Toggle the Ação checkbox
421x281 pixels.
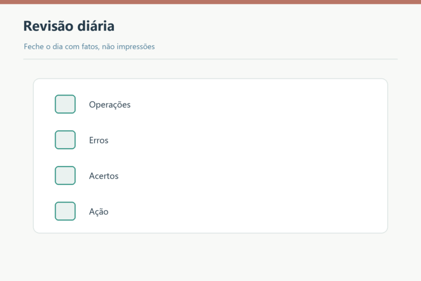65,211
